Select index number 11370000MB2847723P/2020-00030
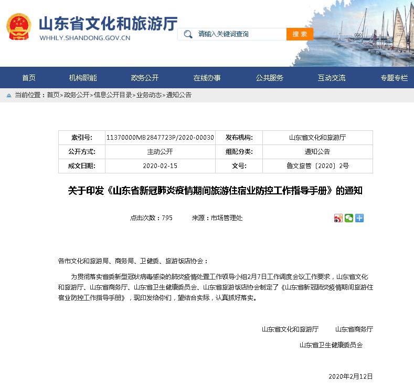 click(x=160, y=138)
